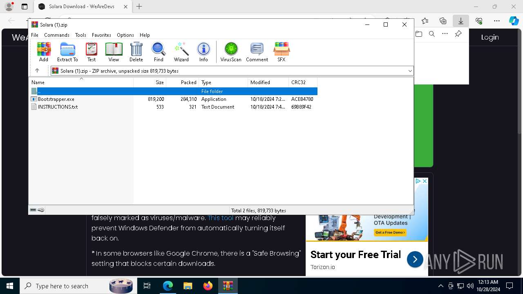Open the notifications center

pos(510,286)
